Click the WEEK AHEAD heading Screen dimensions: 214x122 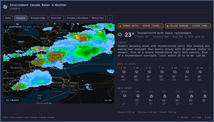tap(125, 88)
